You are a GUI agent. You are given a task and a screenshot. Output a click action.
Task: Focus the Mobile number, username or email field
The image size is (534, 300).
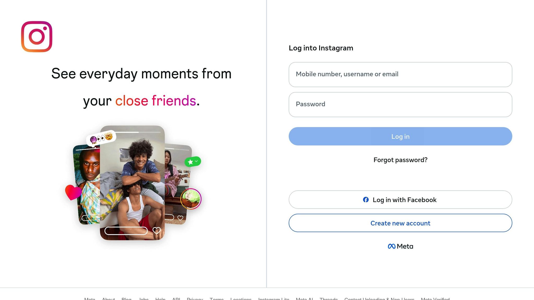point(400,74)
